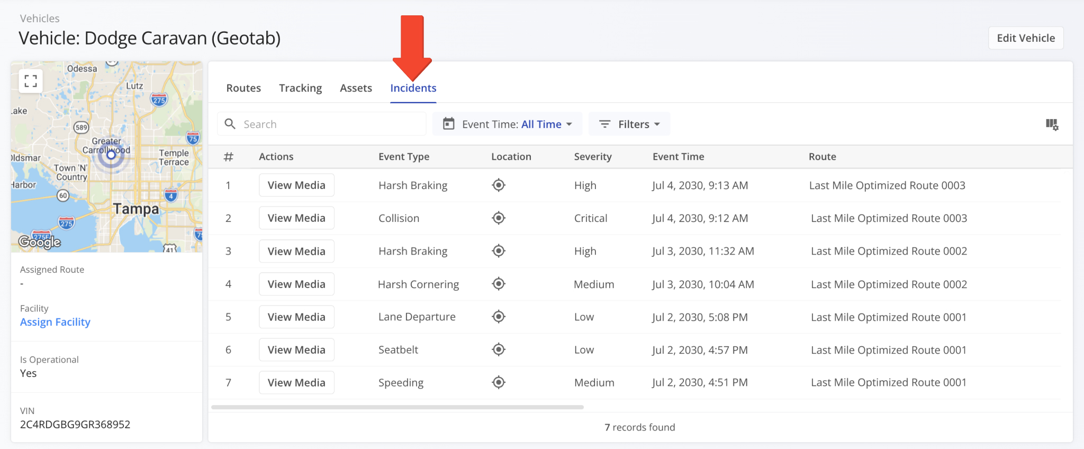The width and height of the screenshot is (1084, 449).
Task: Click the Speeding row location icon
Action: tap(499, 382)
